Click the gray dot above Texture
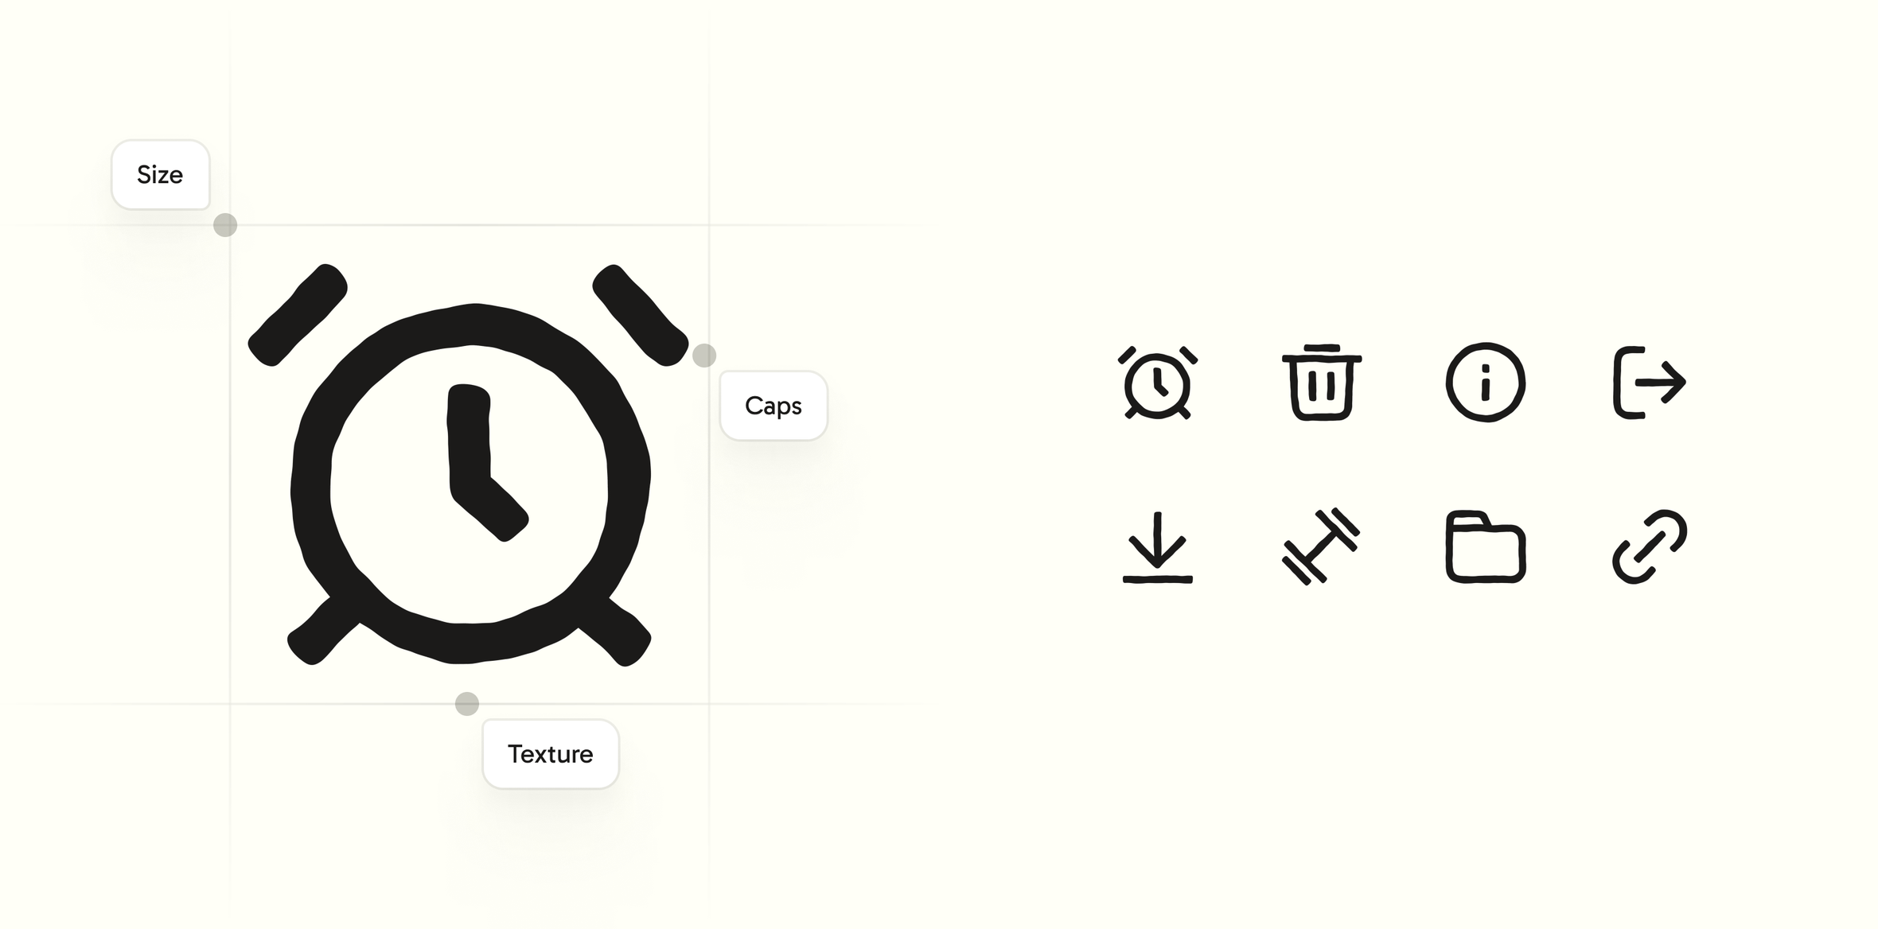Viewport: 1878px width, 929px height. [x=467, y=704]
